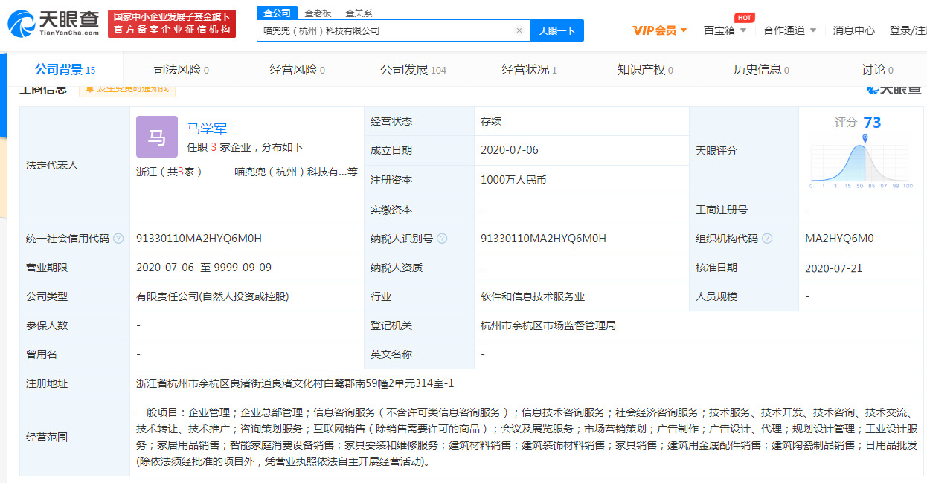927x483 pixels.
Task: Click the 天眼一下 search button
Action: coord(557,30)
